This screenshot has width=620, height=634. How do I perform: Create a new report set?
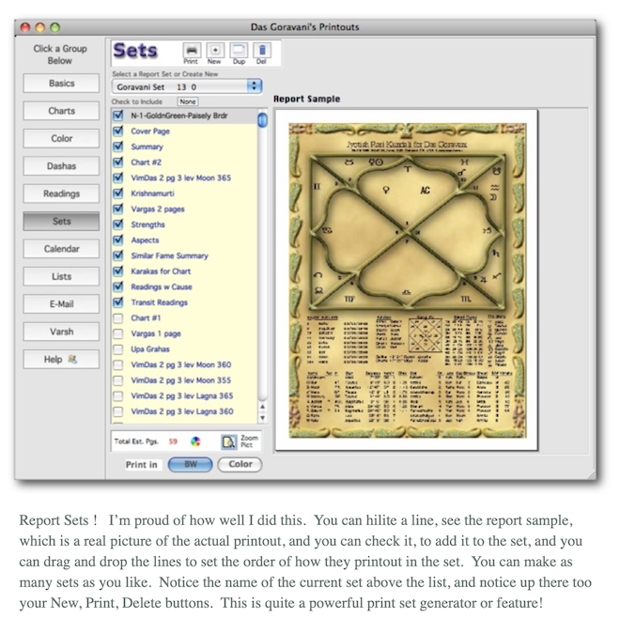click(x=214, y=50)
